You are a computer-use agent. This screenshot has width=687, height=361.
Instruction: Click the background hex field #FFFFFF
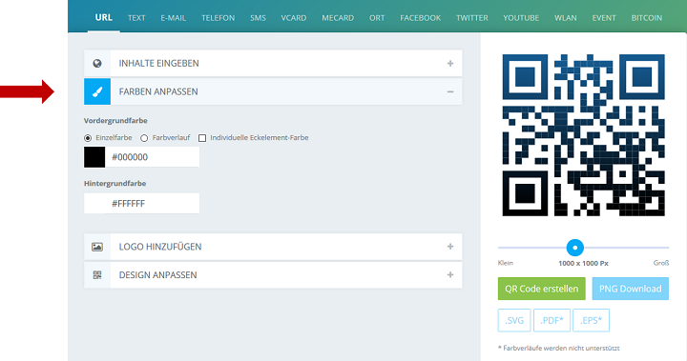pyautogui.click(x=152, y=204)
